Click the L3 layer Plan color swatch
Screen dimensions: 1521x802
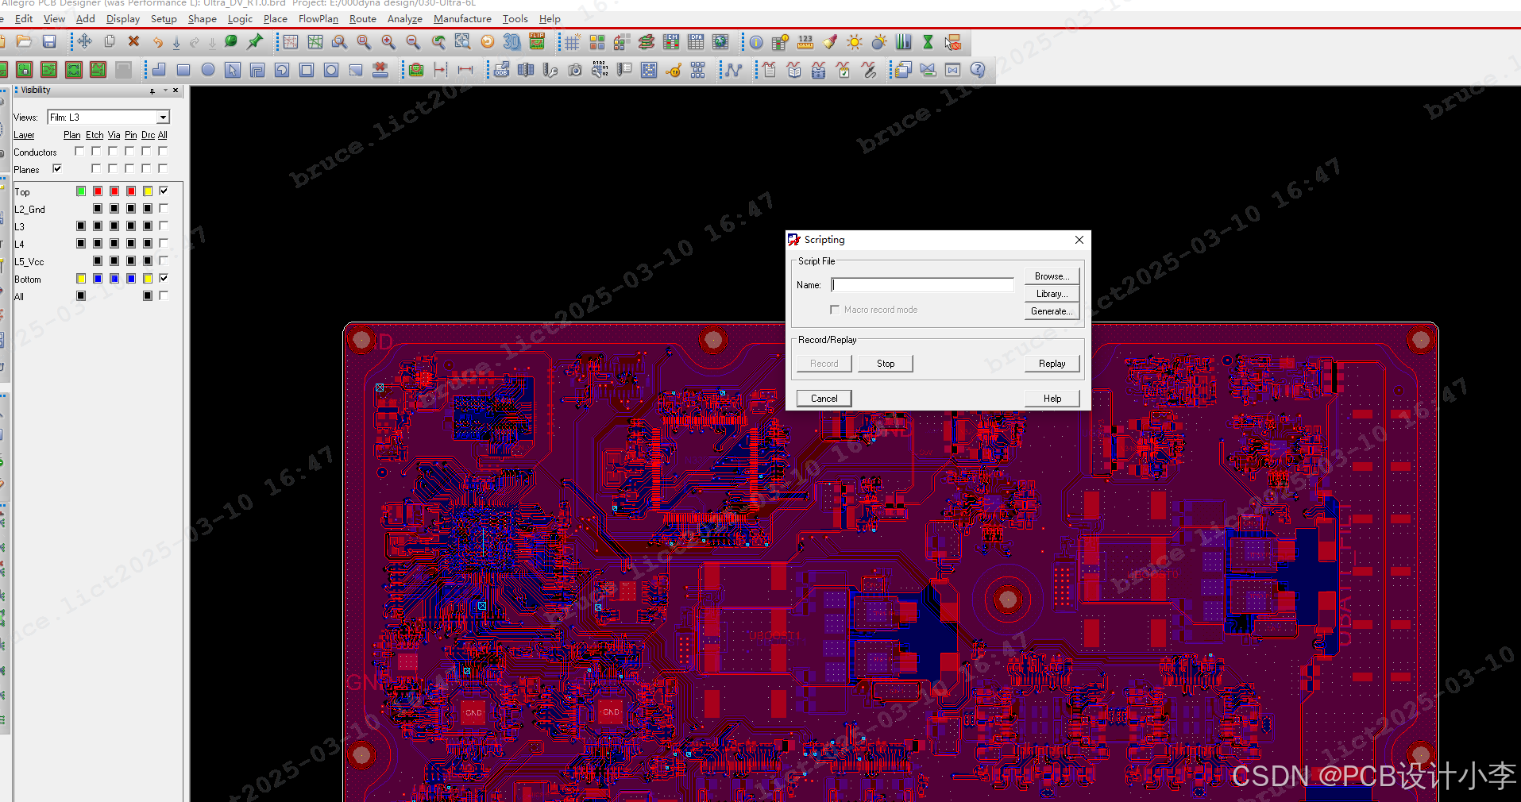81,226
